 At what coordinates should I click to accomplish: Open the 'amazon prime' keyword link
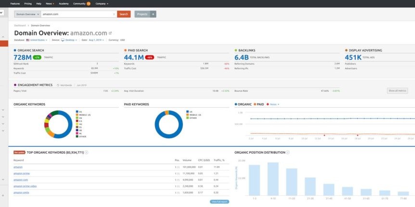coord(22,173)
